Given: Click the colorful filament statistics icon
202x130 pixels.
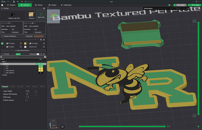Looking at the screenshot, I should pos(170,5).
